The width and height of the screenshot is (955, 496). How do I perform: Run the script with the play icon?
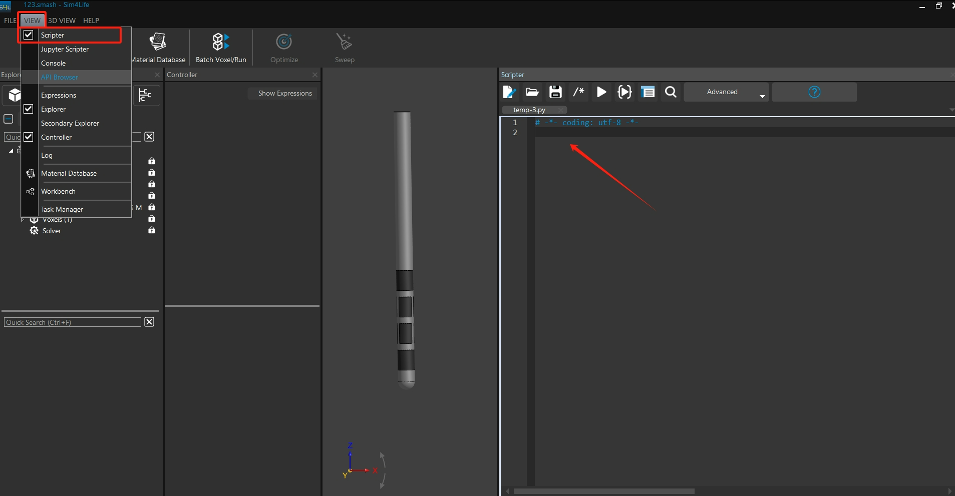601,92
